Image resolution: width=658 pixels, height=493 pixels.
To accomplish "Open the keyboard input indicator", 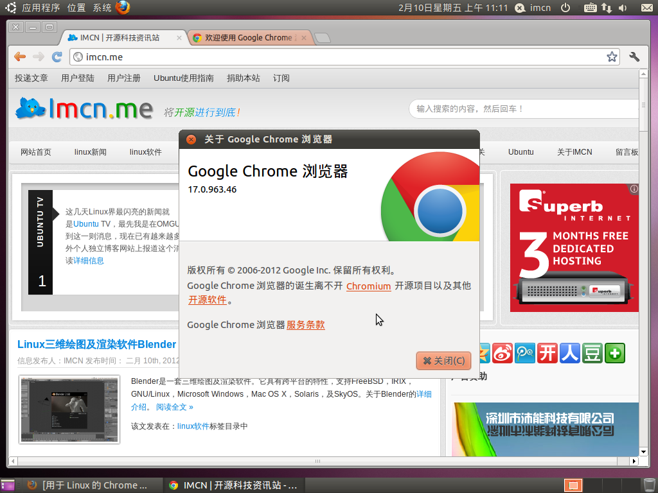I will pos(590,8).
